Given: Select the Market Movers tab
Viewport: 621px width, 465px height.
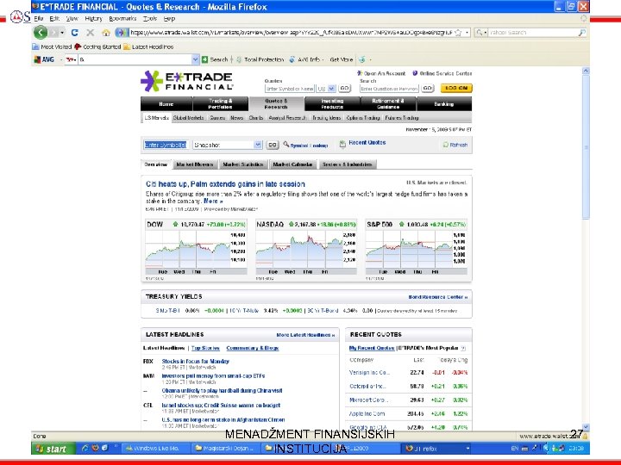Looking at the screenshot, I should pyautogui.click(x=194, y=164).
